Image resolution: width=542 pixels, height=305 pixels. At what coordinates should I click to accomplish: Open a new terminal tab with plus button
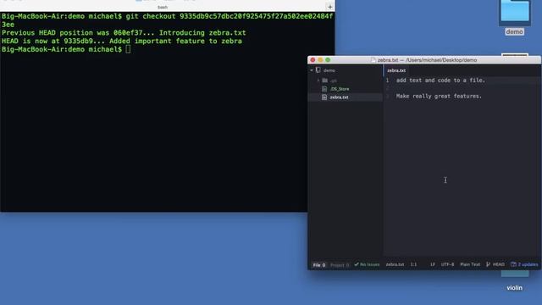pos(329,7)
